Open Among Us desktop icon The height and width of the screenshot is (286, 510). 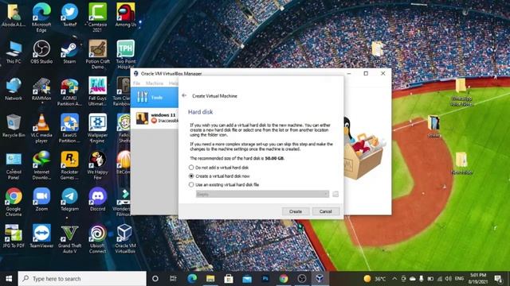126,16
